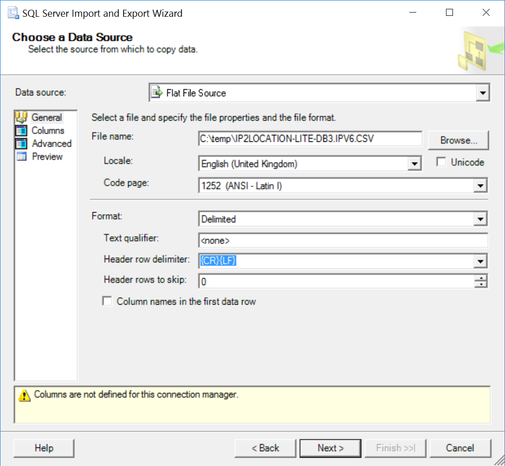Click Browse to choose a file
The width and height of the screenshot is (505, 466).
[x=458, y=140]
